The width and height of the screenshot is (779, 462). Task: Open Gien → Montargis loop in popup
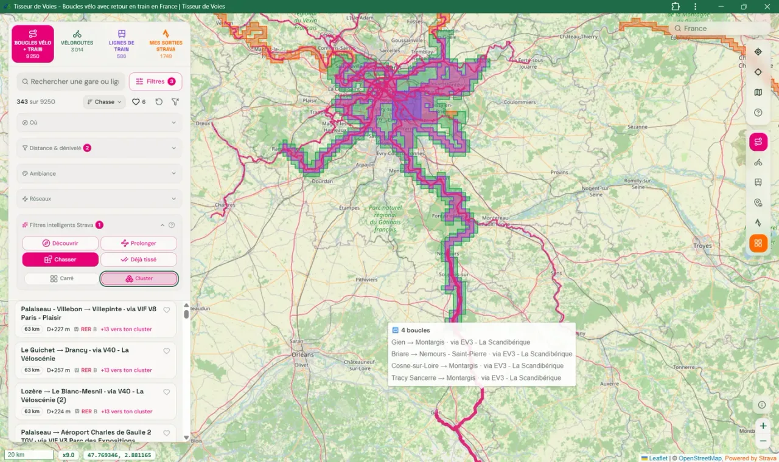(461, 342)
